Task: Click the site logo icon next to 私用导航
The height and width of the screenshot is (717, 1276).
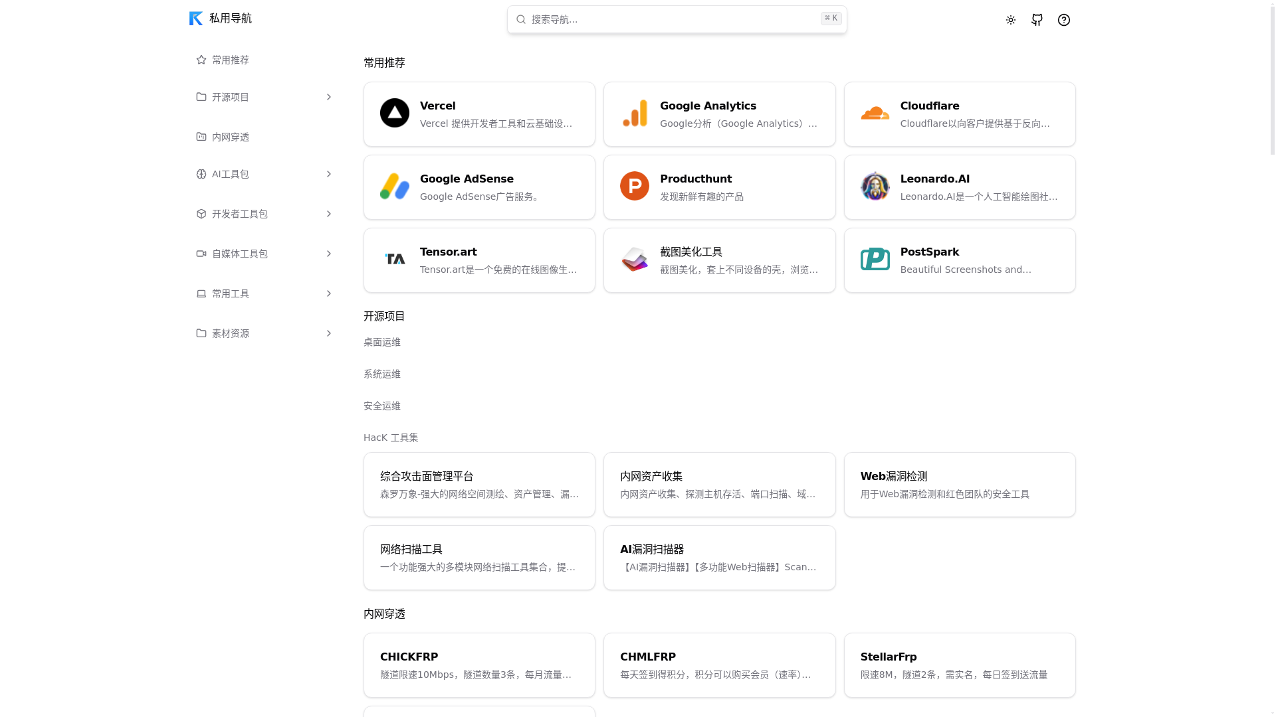Action: coord(195,19)
